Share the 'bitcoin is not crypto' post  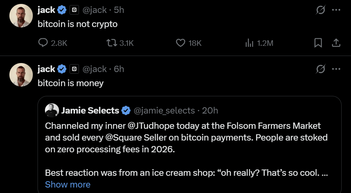click(335, 43)
